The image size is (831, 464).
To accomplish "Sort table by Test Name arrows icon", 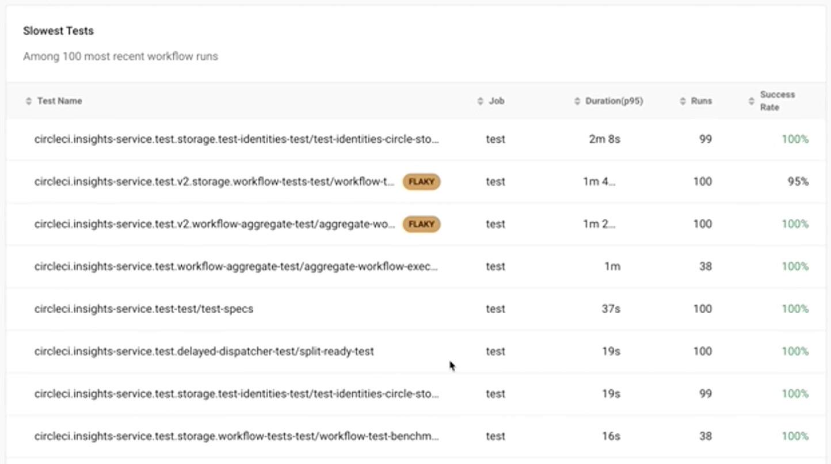I will click(x=29, y=101).
